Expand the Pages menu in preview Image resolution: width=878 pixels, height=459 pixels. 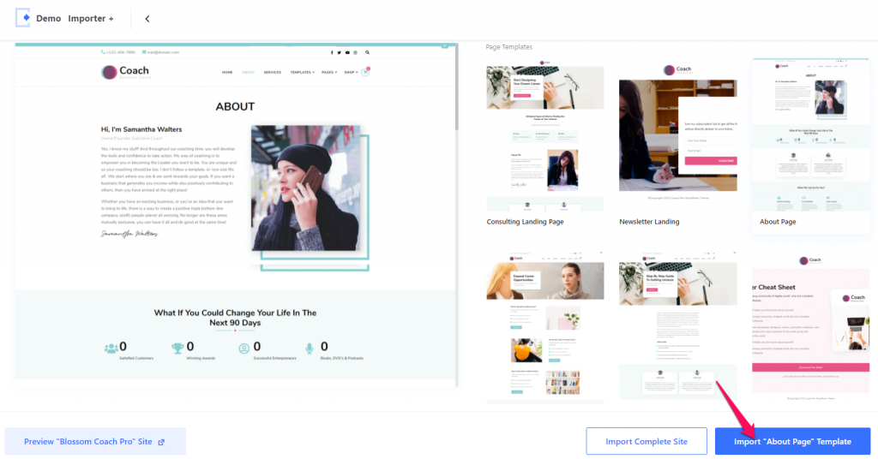pyautogui.click(x=329, y=72)
